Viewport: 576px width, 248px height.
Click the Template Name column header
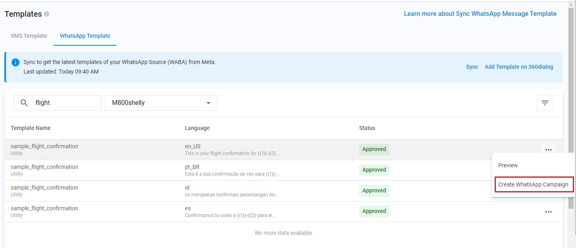[31, 128]
